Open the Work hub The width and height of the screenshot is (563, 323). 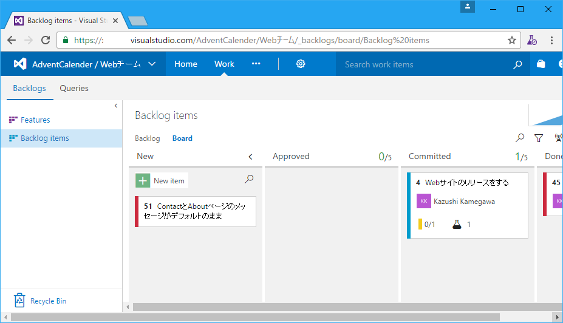coord(224,64)
